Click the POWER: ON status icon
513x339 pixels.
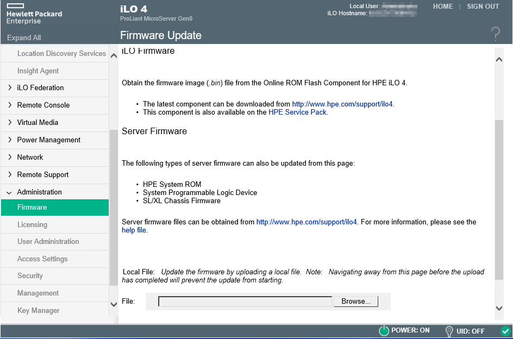(384, 331)
